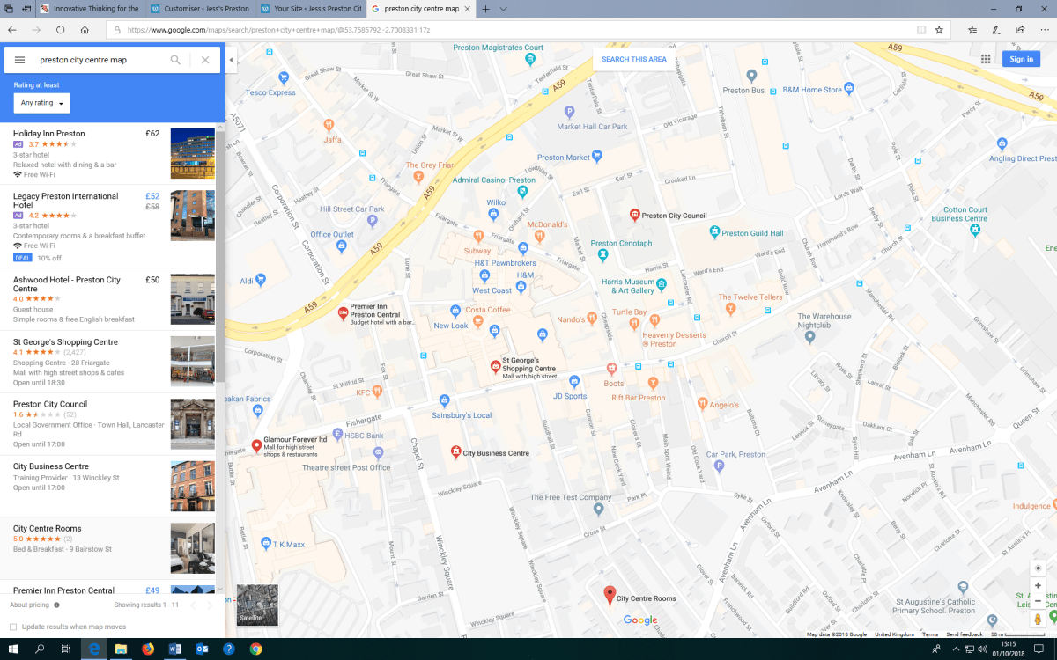The height and width of the screenshot is (660, 1057).
Task: Enable Update results when map moves
Action: [13, 627]
